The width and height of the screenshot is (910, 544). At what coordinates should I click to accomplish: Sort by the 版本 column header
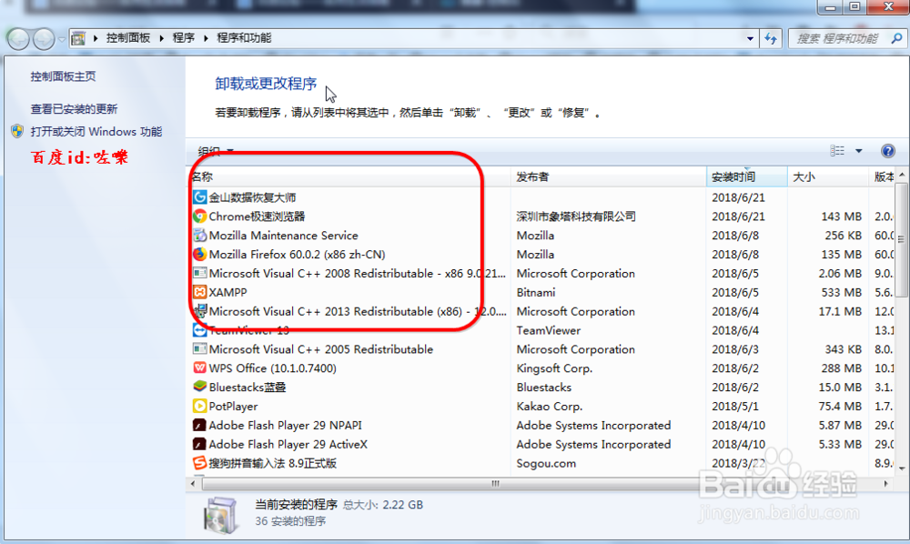click(x=884, y=176)
